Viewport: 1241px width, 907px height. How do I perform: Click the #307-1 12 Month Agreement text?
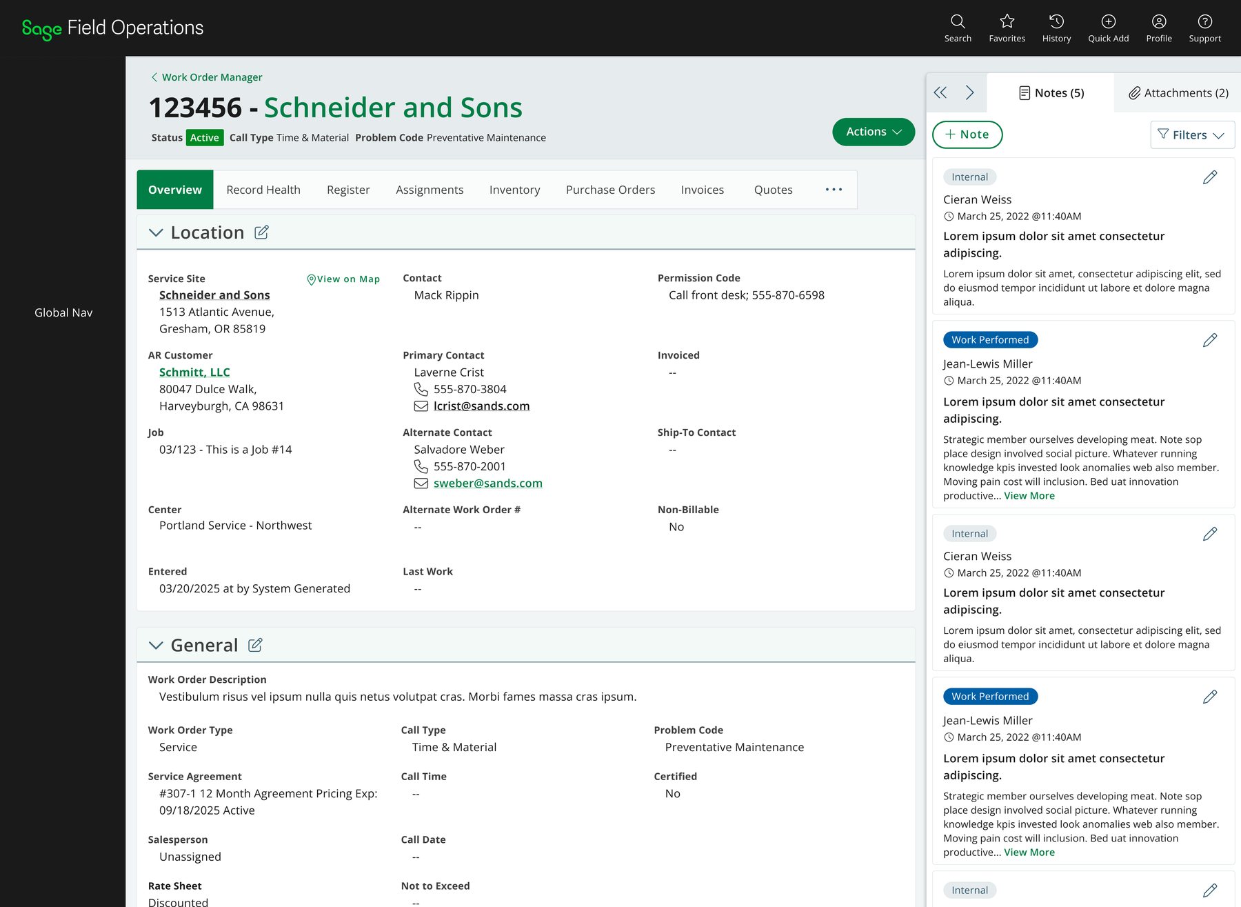point(268,802)
